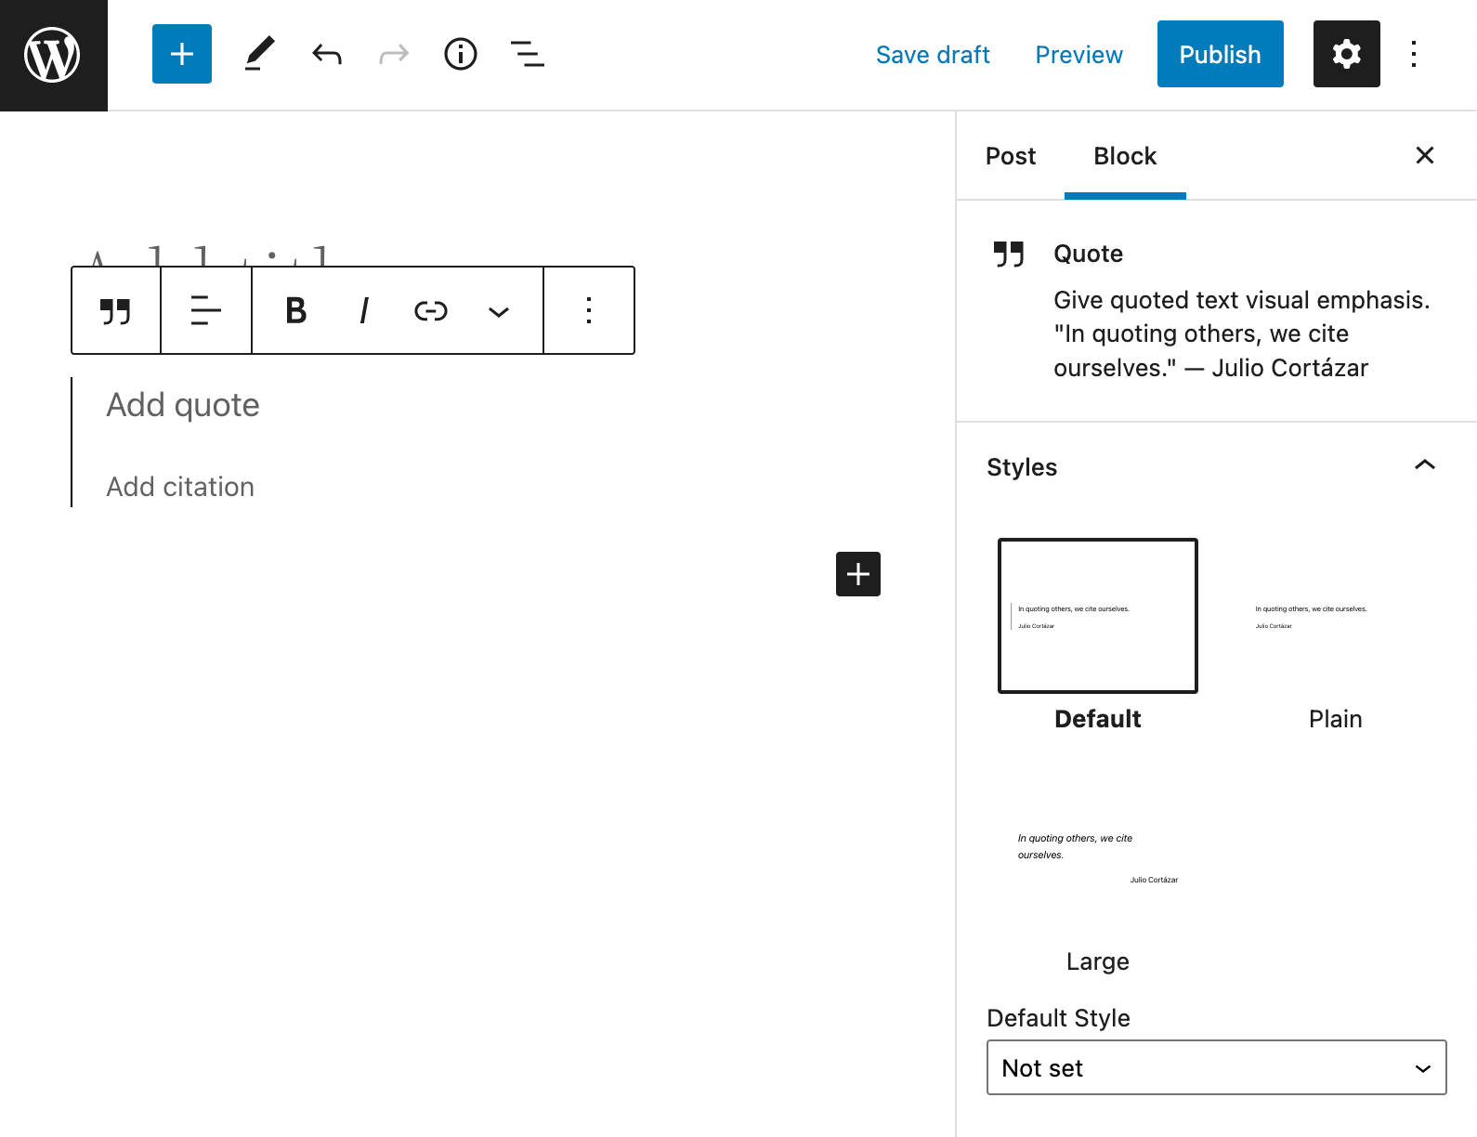Select the Tools pencil icon
This screenshot has width=1477, height=1137.
pyautogui.click(x=259, y=55)
